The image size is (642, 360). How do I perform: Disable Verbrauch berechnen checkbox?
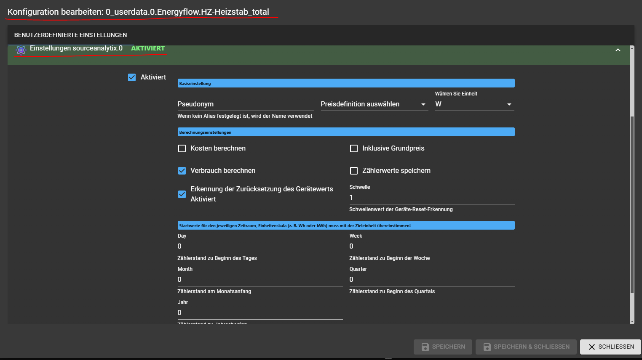[182, 171]
